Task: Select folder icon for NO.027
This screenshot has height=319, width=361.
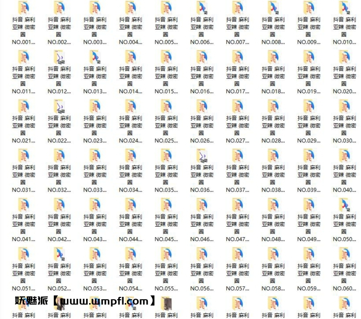Action: click(238, 106)
